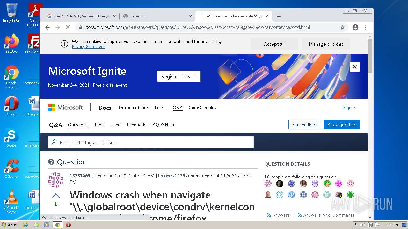Upvote the question with chevron arrow
Viewport: 408px width, 229px height.
tap(56, 195)
